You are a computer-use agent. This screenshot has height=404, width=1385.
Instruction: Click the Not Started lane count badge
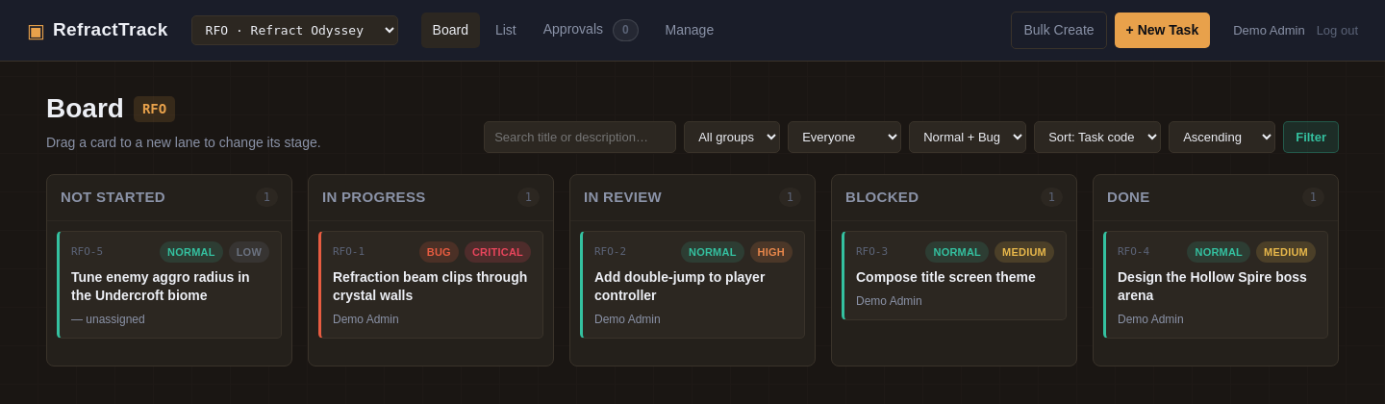266,197
